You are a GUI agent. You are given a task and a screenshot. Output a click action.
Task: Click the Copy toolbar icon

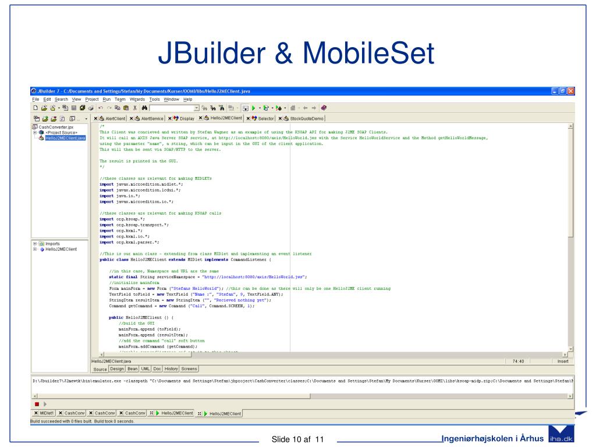[118, 108]
